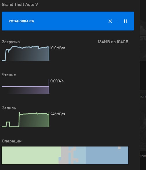Cancel the GTA V installation with X icon

[x=110, y=21]
